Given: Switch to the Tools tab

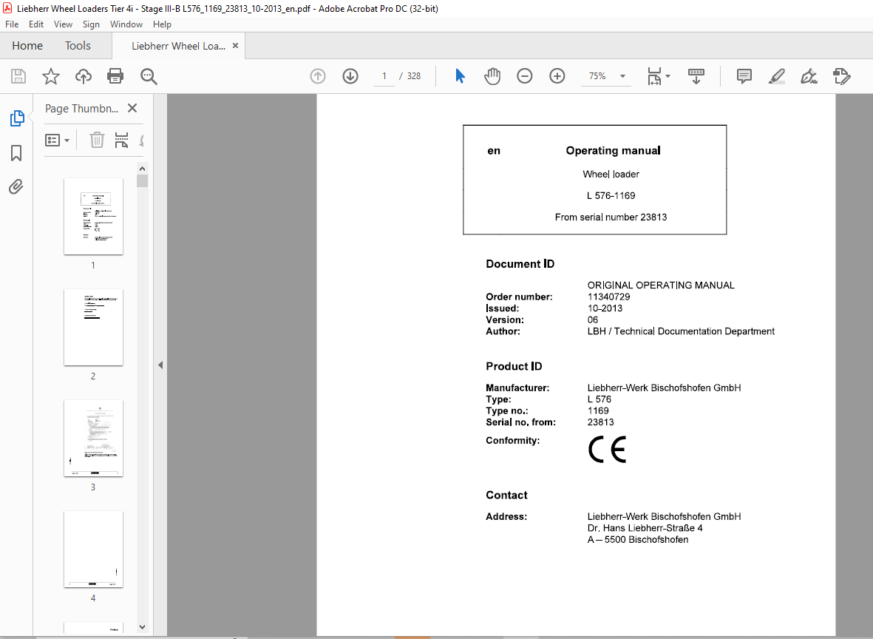Looking at the screenshot, I should pos(78,46).
